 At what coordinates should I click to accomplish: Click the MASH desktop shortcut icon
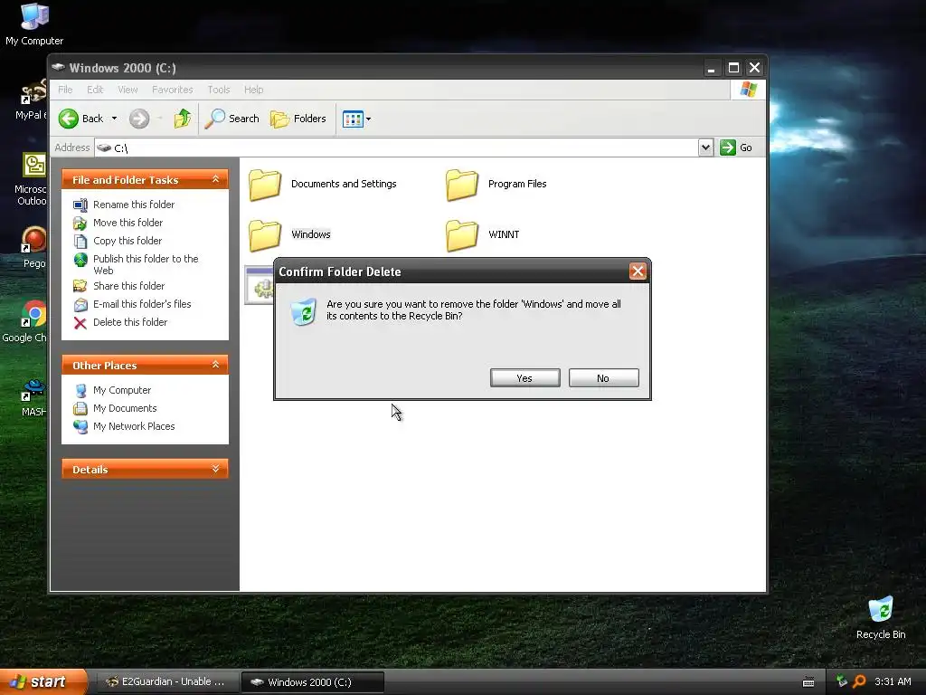tap(34, 390)
